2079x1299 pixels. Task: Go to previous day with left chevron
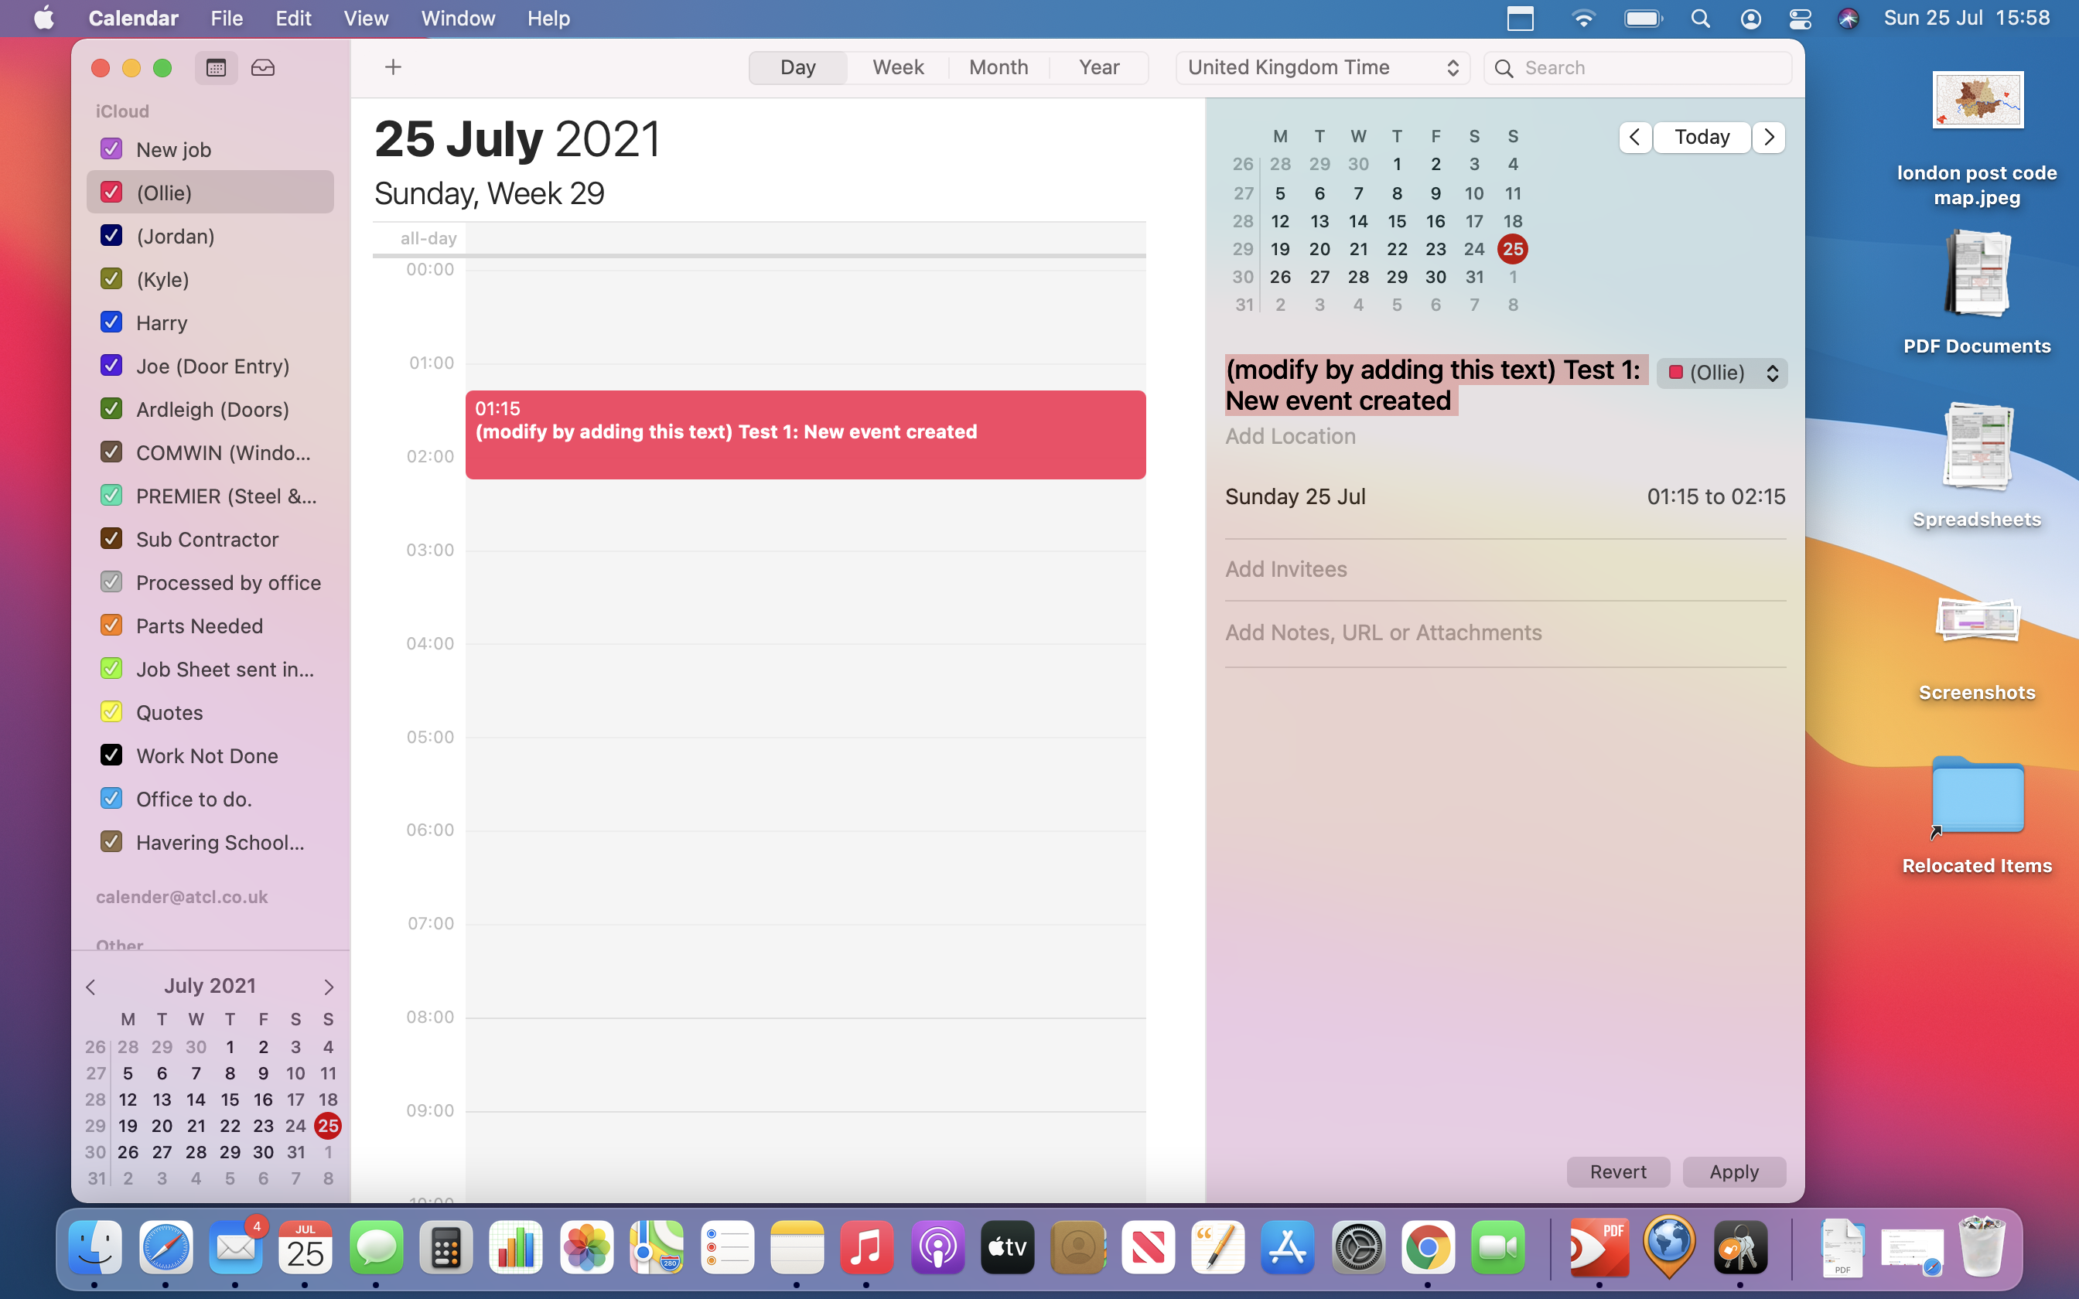click(x=1634, y=138)
